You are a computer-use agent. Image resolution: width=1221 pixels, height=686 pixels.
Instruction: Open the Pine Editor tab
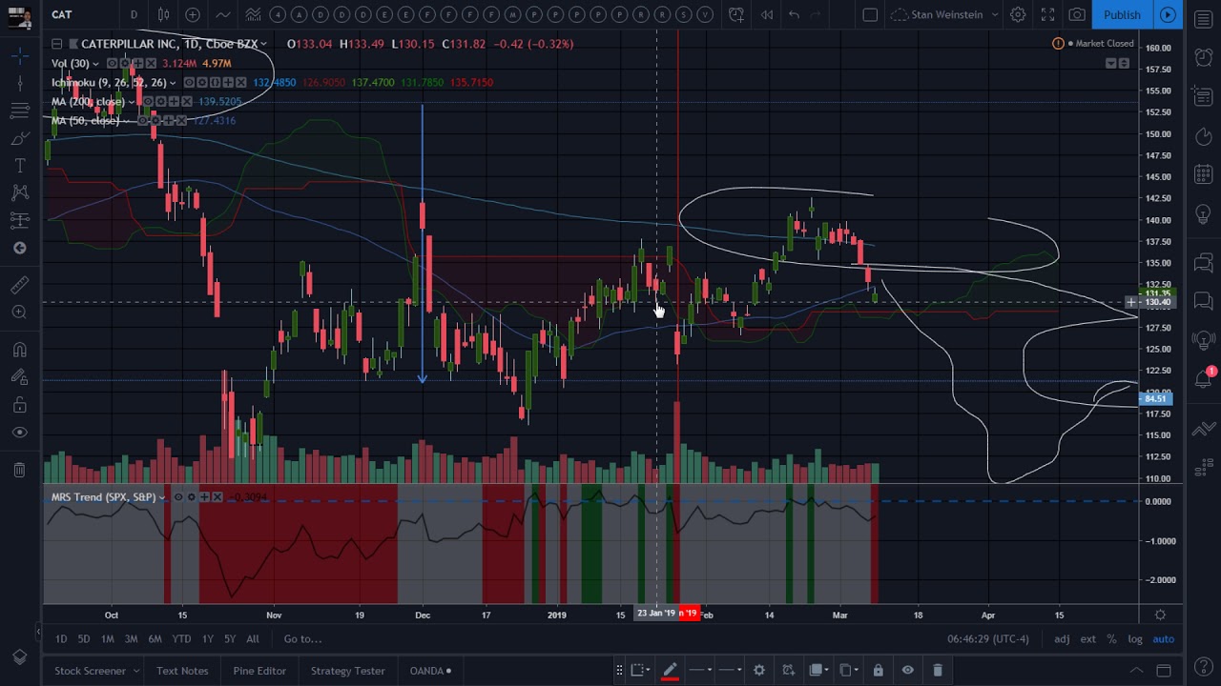[x=259, y=671]
